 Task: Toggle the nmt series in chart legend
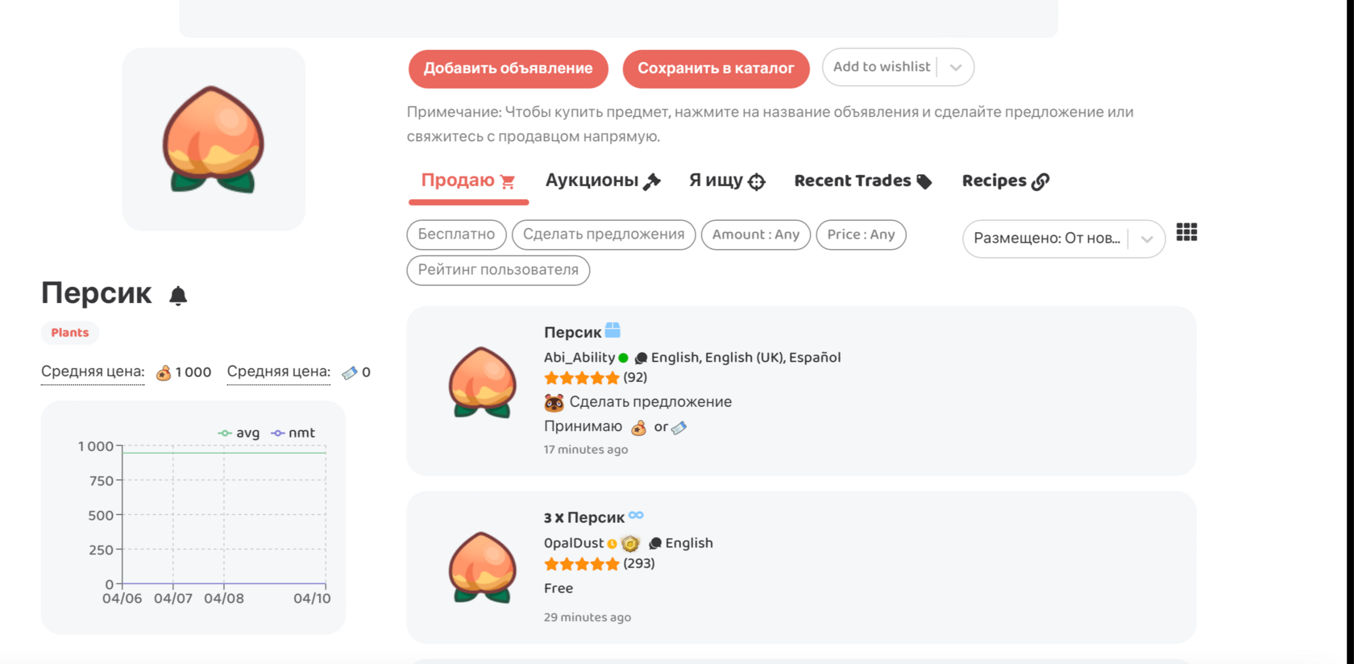(293, 433)
